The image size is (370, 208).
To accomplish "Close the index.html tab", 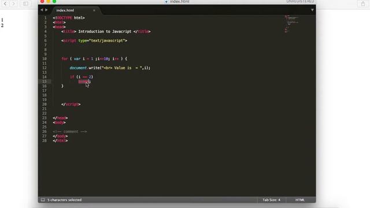I will point(94,10).
